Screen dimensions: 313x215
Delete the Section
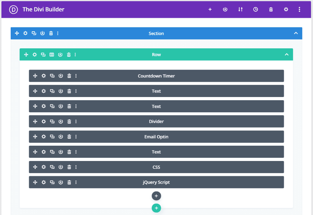pos(51,33)
